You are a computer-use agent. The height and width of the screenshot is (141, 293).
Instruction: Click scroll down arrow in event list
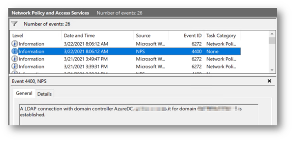[272, 70]
